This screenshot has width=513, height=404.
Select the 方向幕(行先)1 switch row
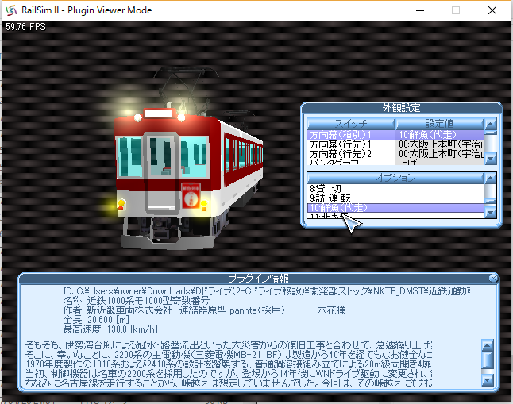coord(395,144)
